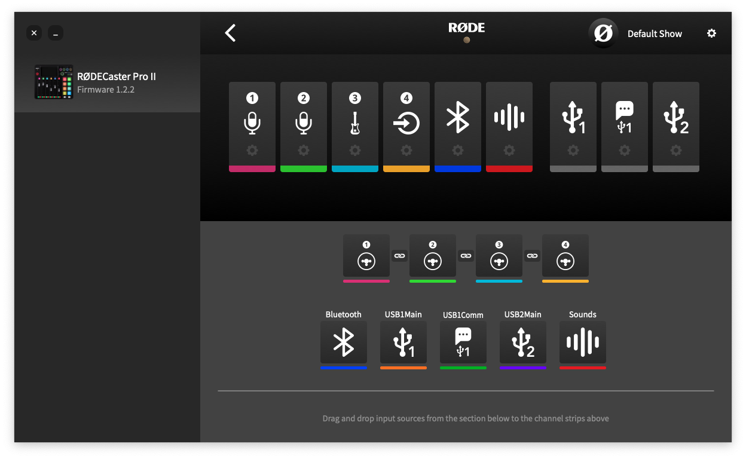Pick the Bluetooth input source tile
The image size is (746, 459).
coord(344,342)
